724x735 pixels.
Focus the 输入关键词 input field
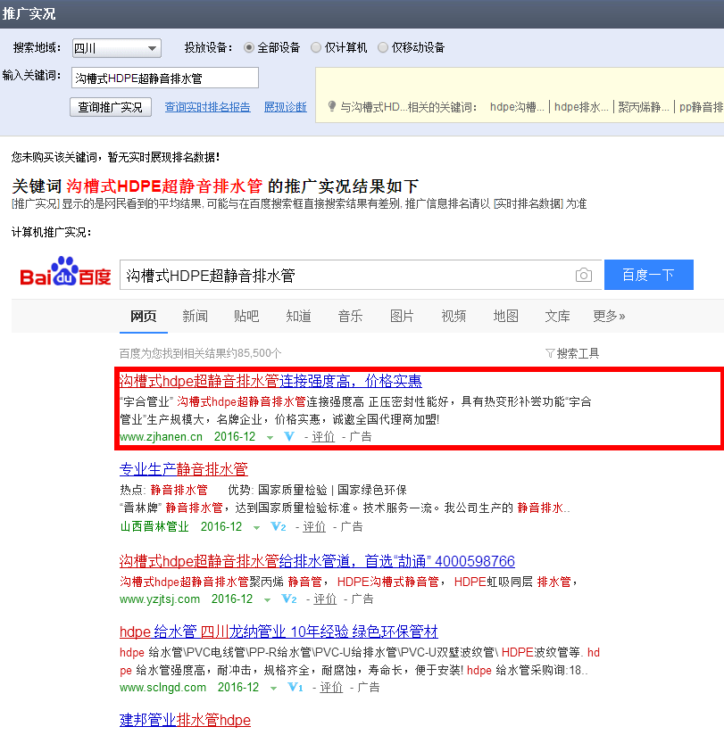click(x=164, y=78)
